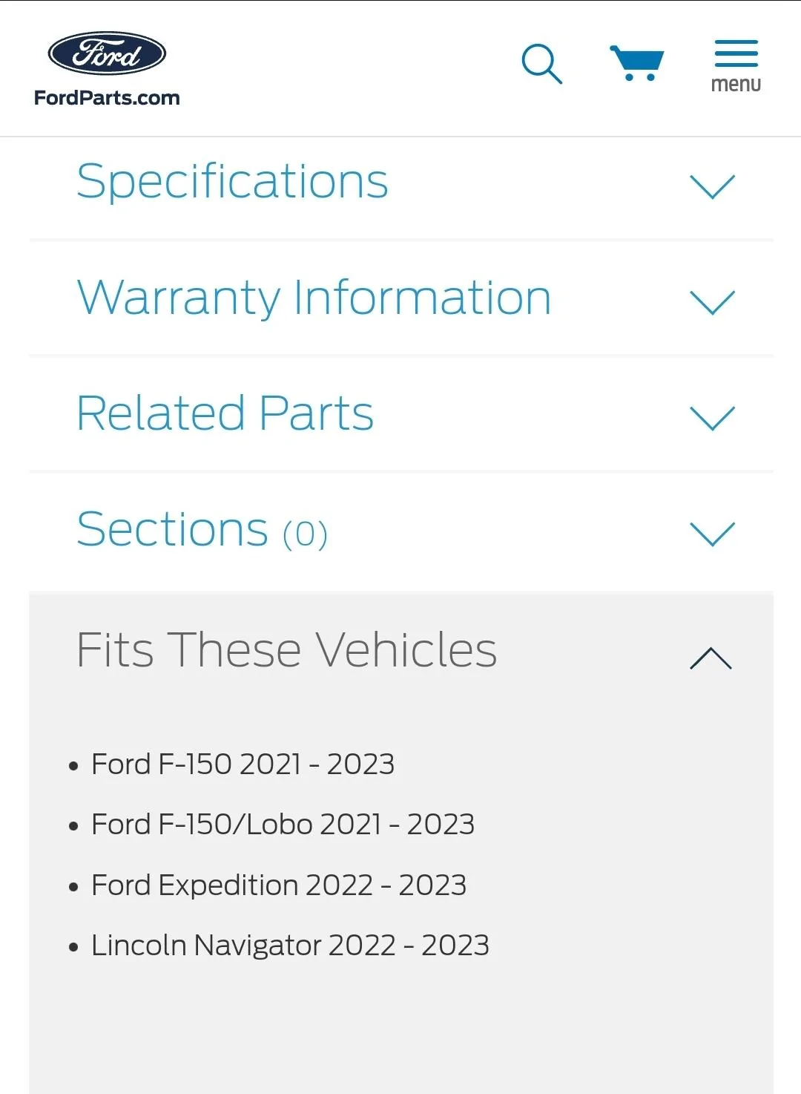Image resolution: width=801 pixels, height=1094 pixels.
Task: Select Ford F-150/Lobo 2021 - 2023
Action: [x=283, y=824]
